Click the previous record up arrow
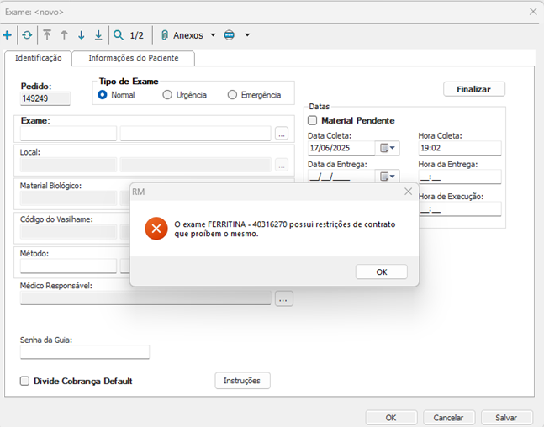This screenshot has width=544, height=427. 64,35
